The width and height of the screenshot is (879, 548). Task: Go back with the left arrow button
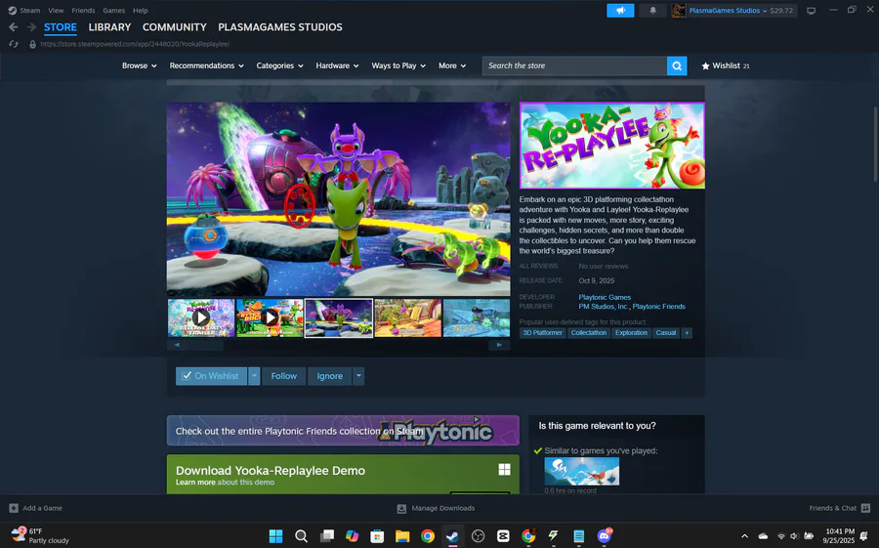(x=14, y=27)
